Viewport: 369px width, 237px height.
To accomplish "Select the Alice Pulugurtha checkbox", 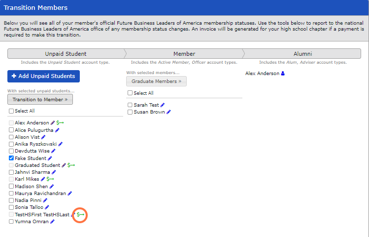I will click(x=11, y=130).
